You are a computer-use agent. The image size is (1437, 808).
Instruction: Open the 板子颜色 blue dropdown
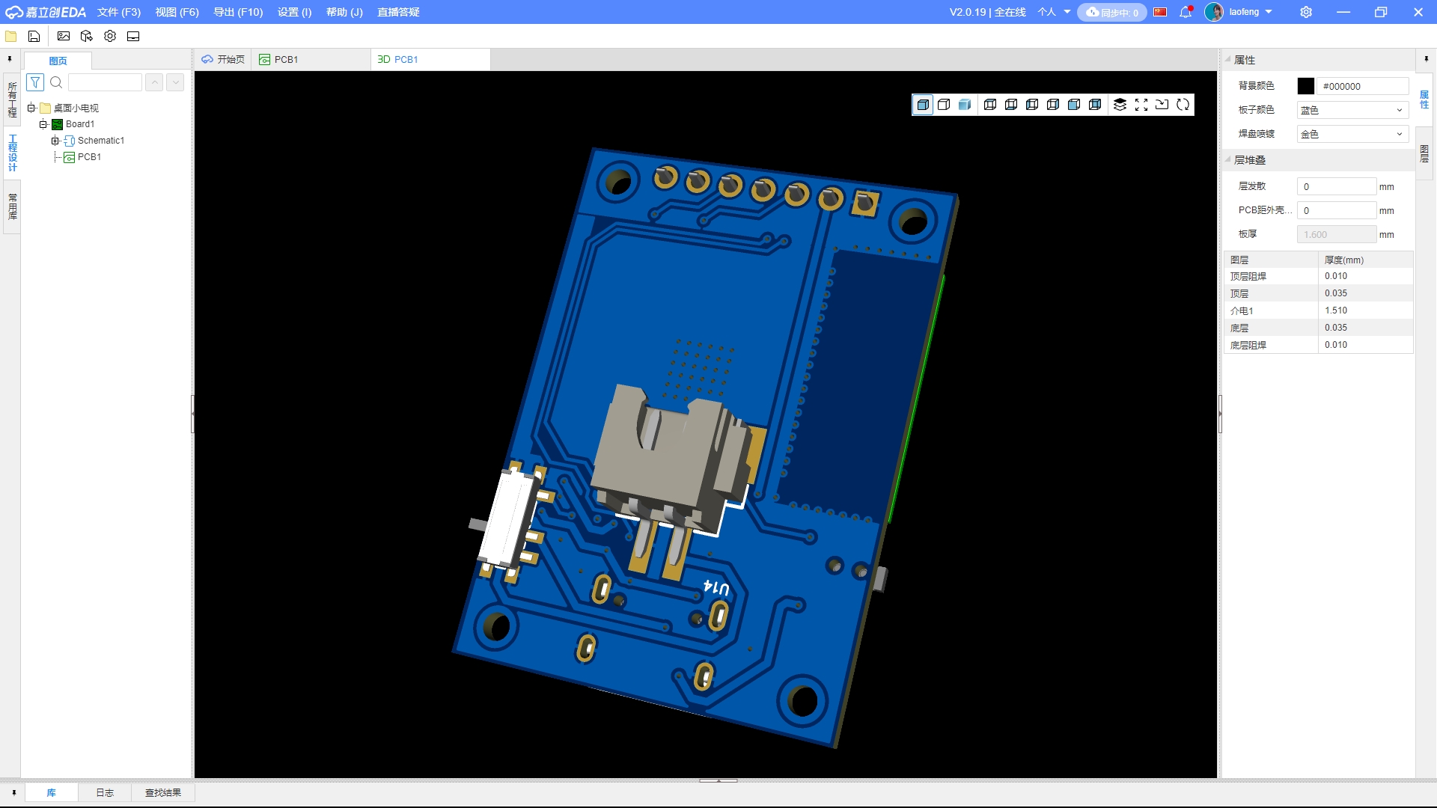click(x=1352, y=110)
